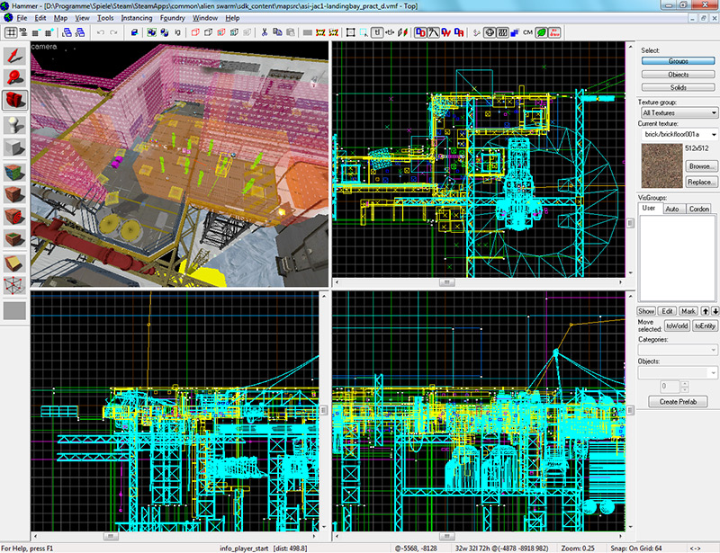Toggle the 3D grid button
Screen dimensions: 720x553
coord(23,32)
